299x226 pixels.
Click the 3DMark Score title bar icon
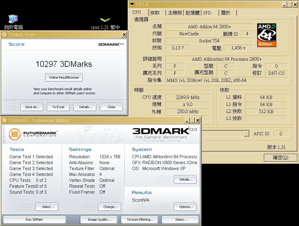click(x=4, y=34)
